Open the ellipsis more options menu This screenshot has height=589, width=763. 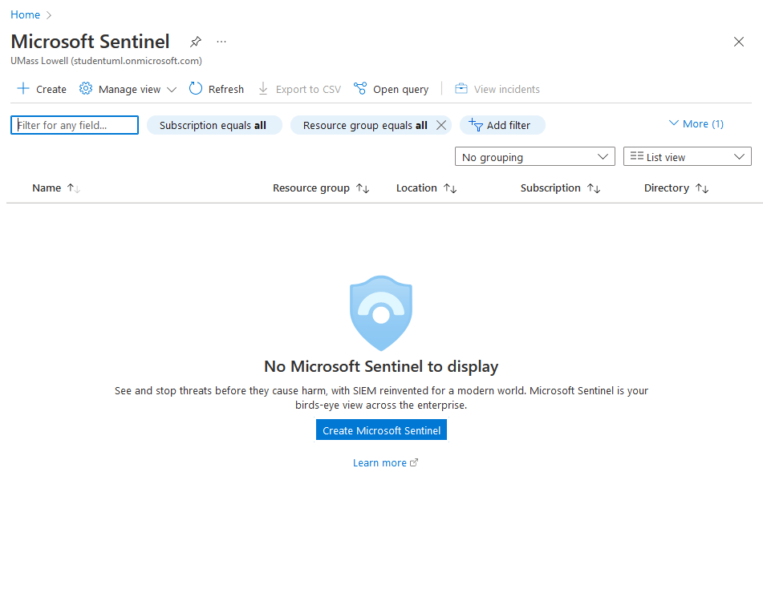click(221, 42)
